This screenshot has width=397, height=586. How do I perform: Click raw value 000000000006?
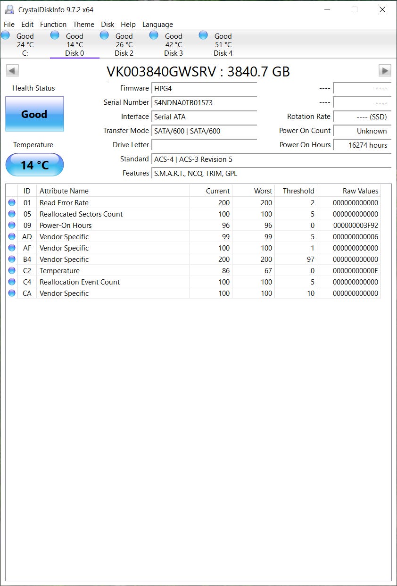[356, 237]
